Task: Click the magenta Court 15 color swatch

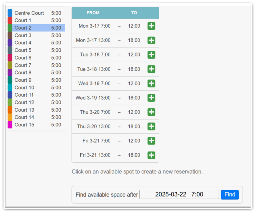Action: pos(10,125)
